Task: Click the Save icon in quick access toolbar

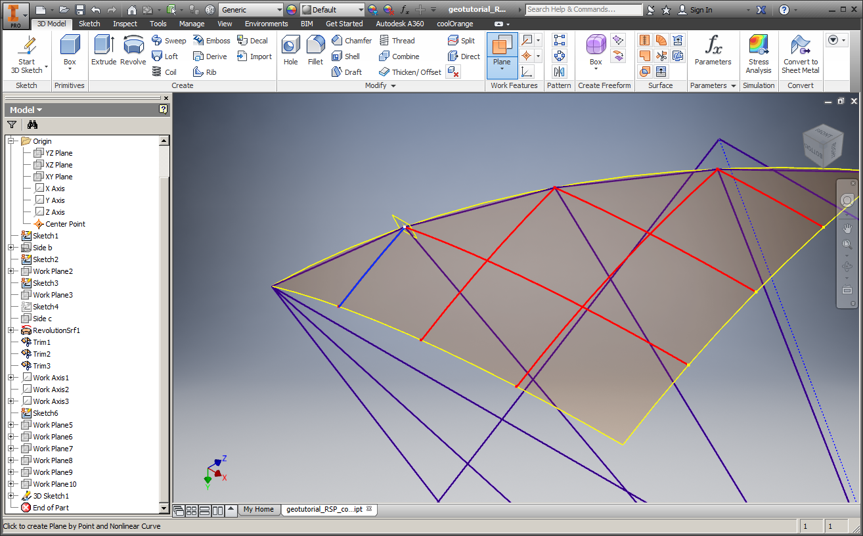Action: pyautogui.click(x=80, y=10)
